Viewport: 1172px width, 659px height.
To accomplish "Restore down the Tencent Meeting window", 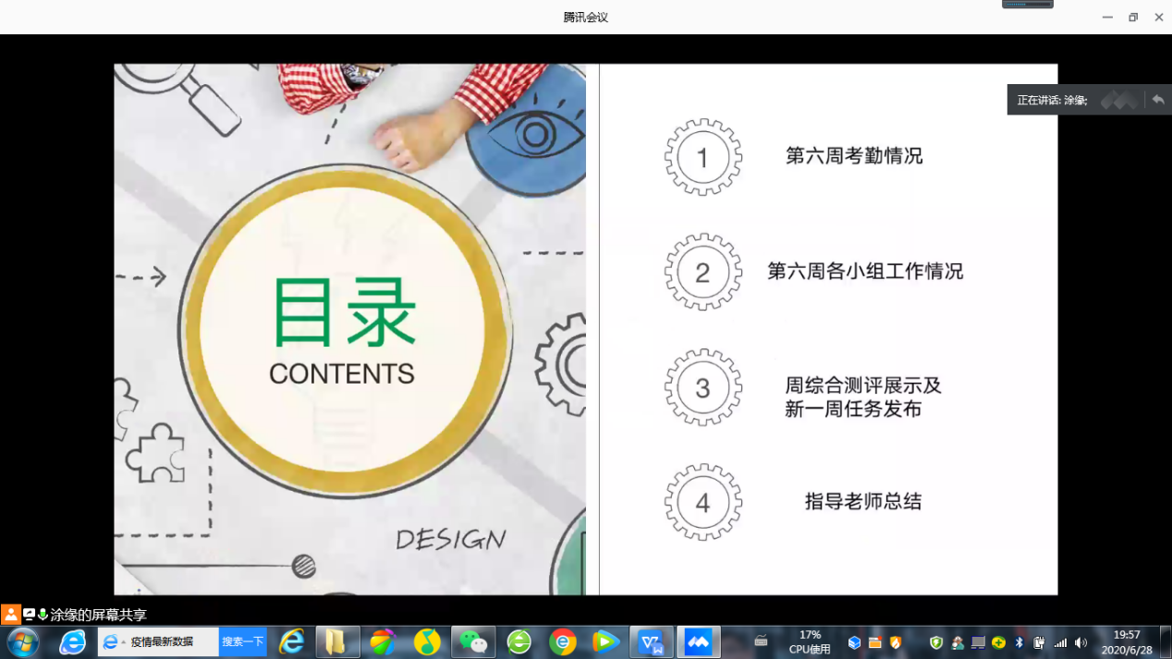I will point(1133,18).
